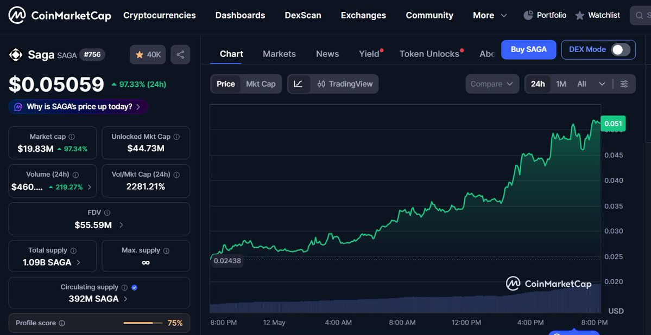This screenshot has width=651, height=335.
Task: Expand FDV details chevron
Action: 121,225
